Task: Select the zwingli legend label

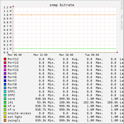Action: click(14, 121)
